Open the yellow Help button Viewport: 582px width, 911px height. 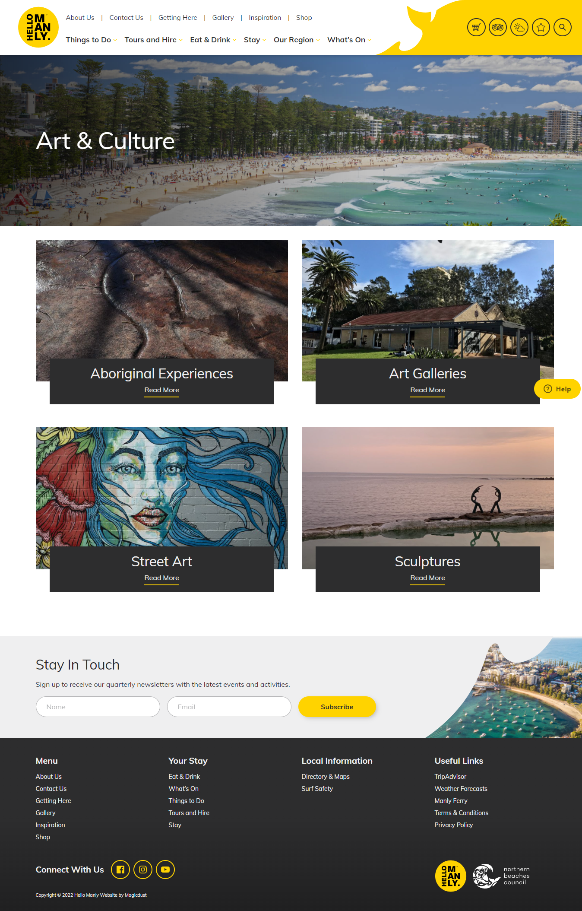click(x=557, y=389)
